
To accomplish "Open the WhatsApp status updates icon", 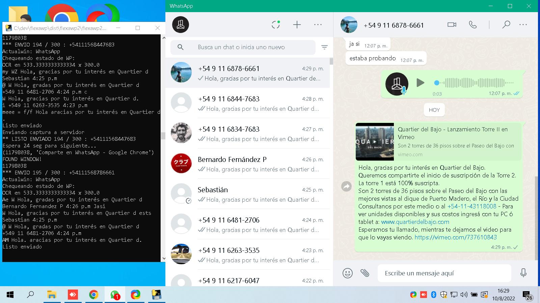I will tap(276, 25).
